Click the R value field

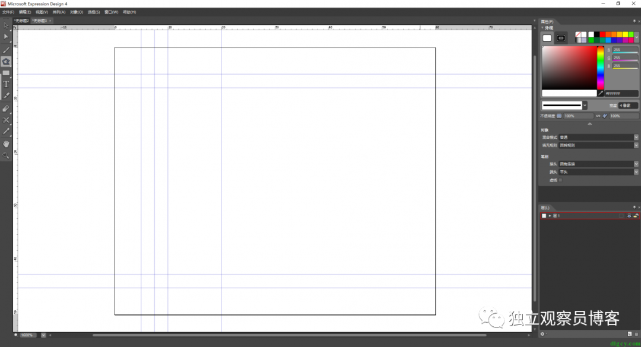(625, 50)
